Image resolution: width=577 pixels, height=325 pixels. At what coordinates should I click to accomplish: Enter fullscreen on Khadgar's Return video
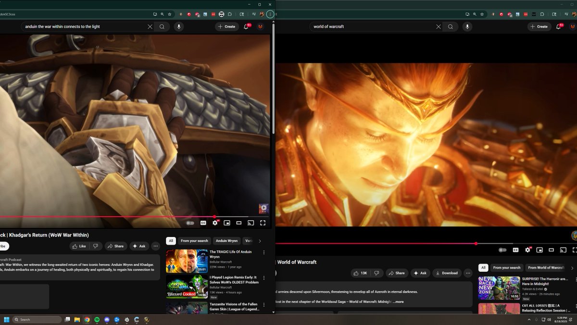click(x=263, y=223)
